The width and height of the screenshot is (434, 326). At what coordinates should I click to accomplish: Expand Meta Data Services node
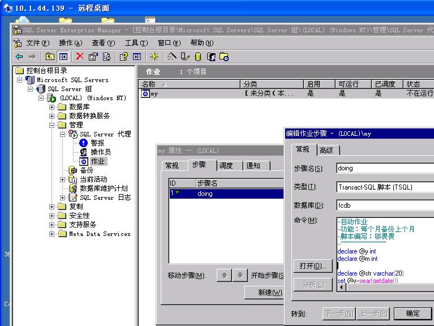(x=51, y=234)
